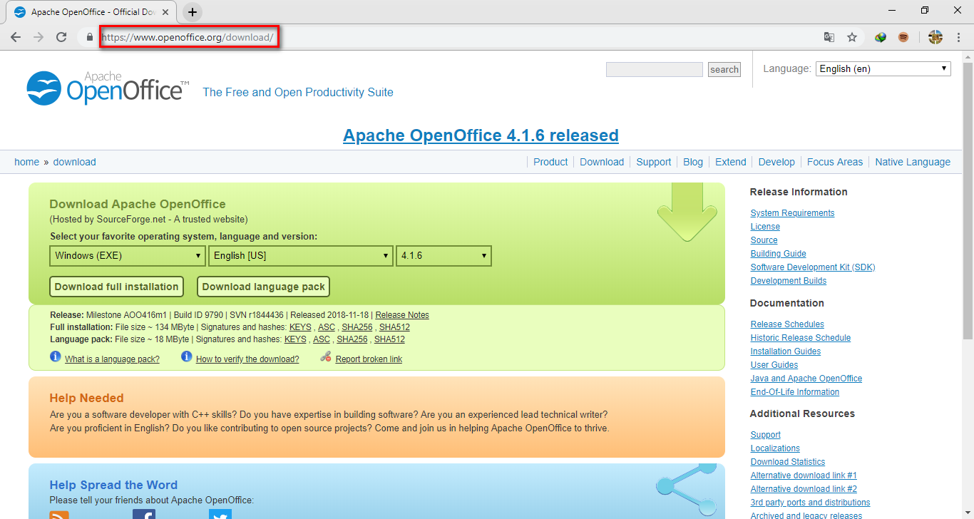
Task: Open the Chrome three-dot menu
Action: [x=958, y=36]
